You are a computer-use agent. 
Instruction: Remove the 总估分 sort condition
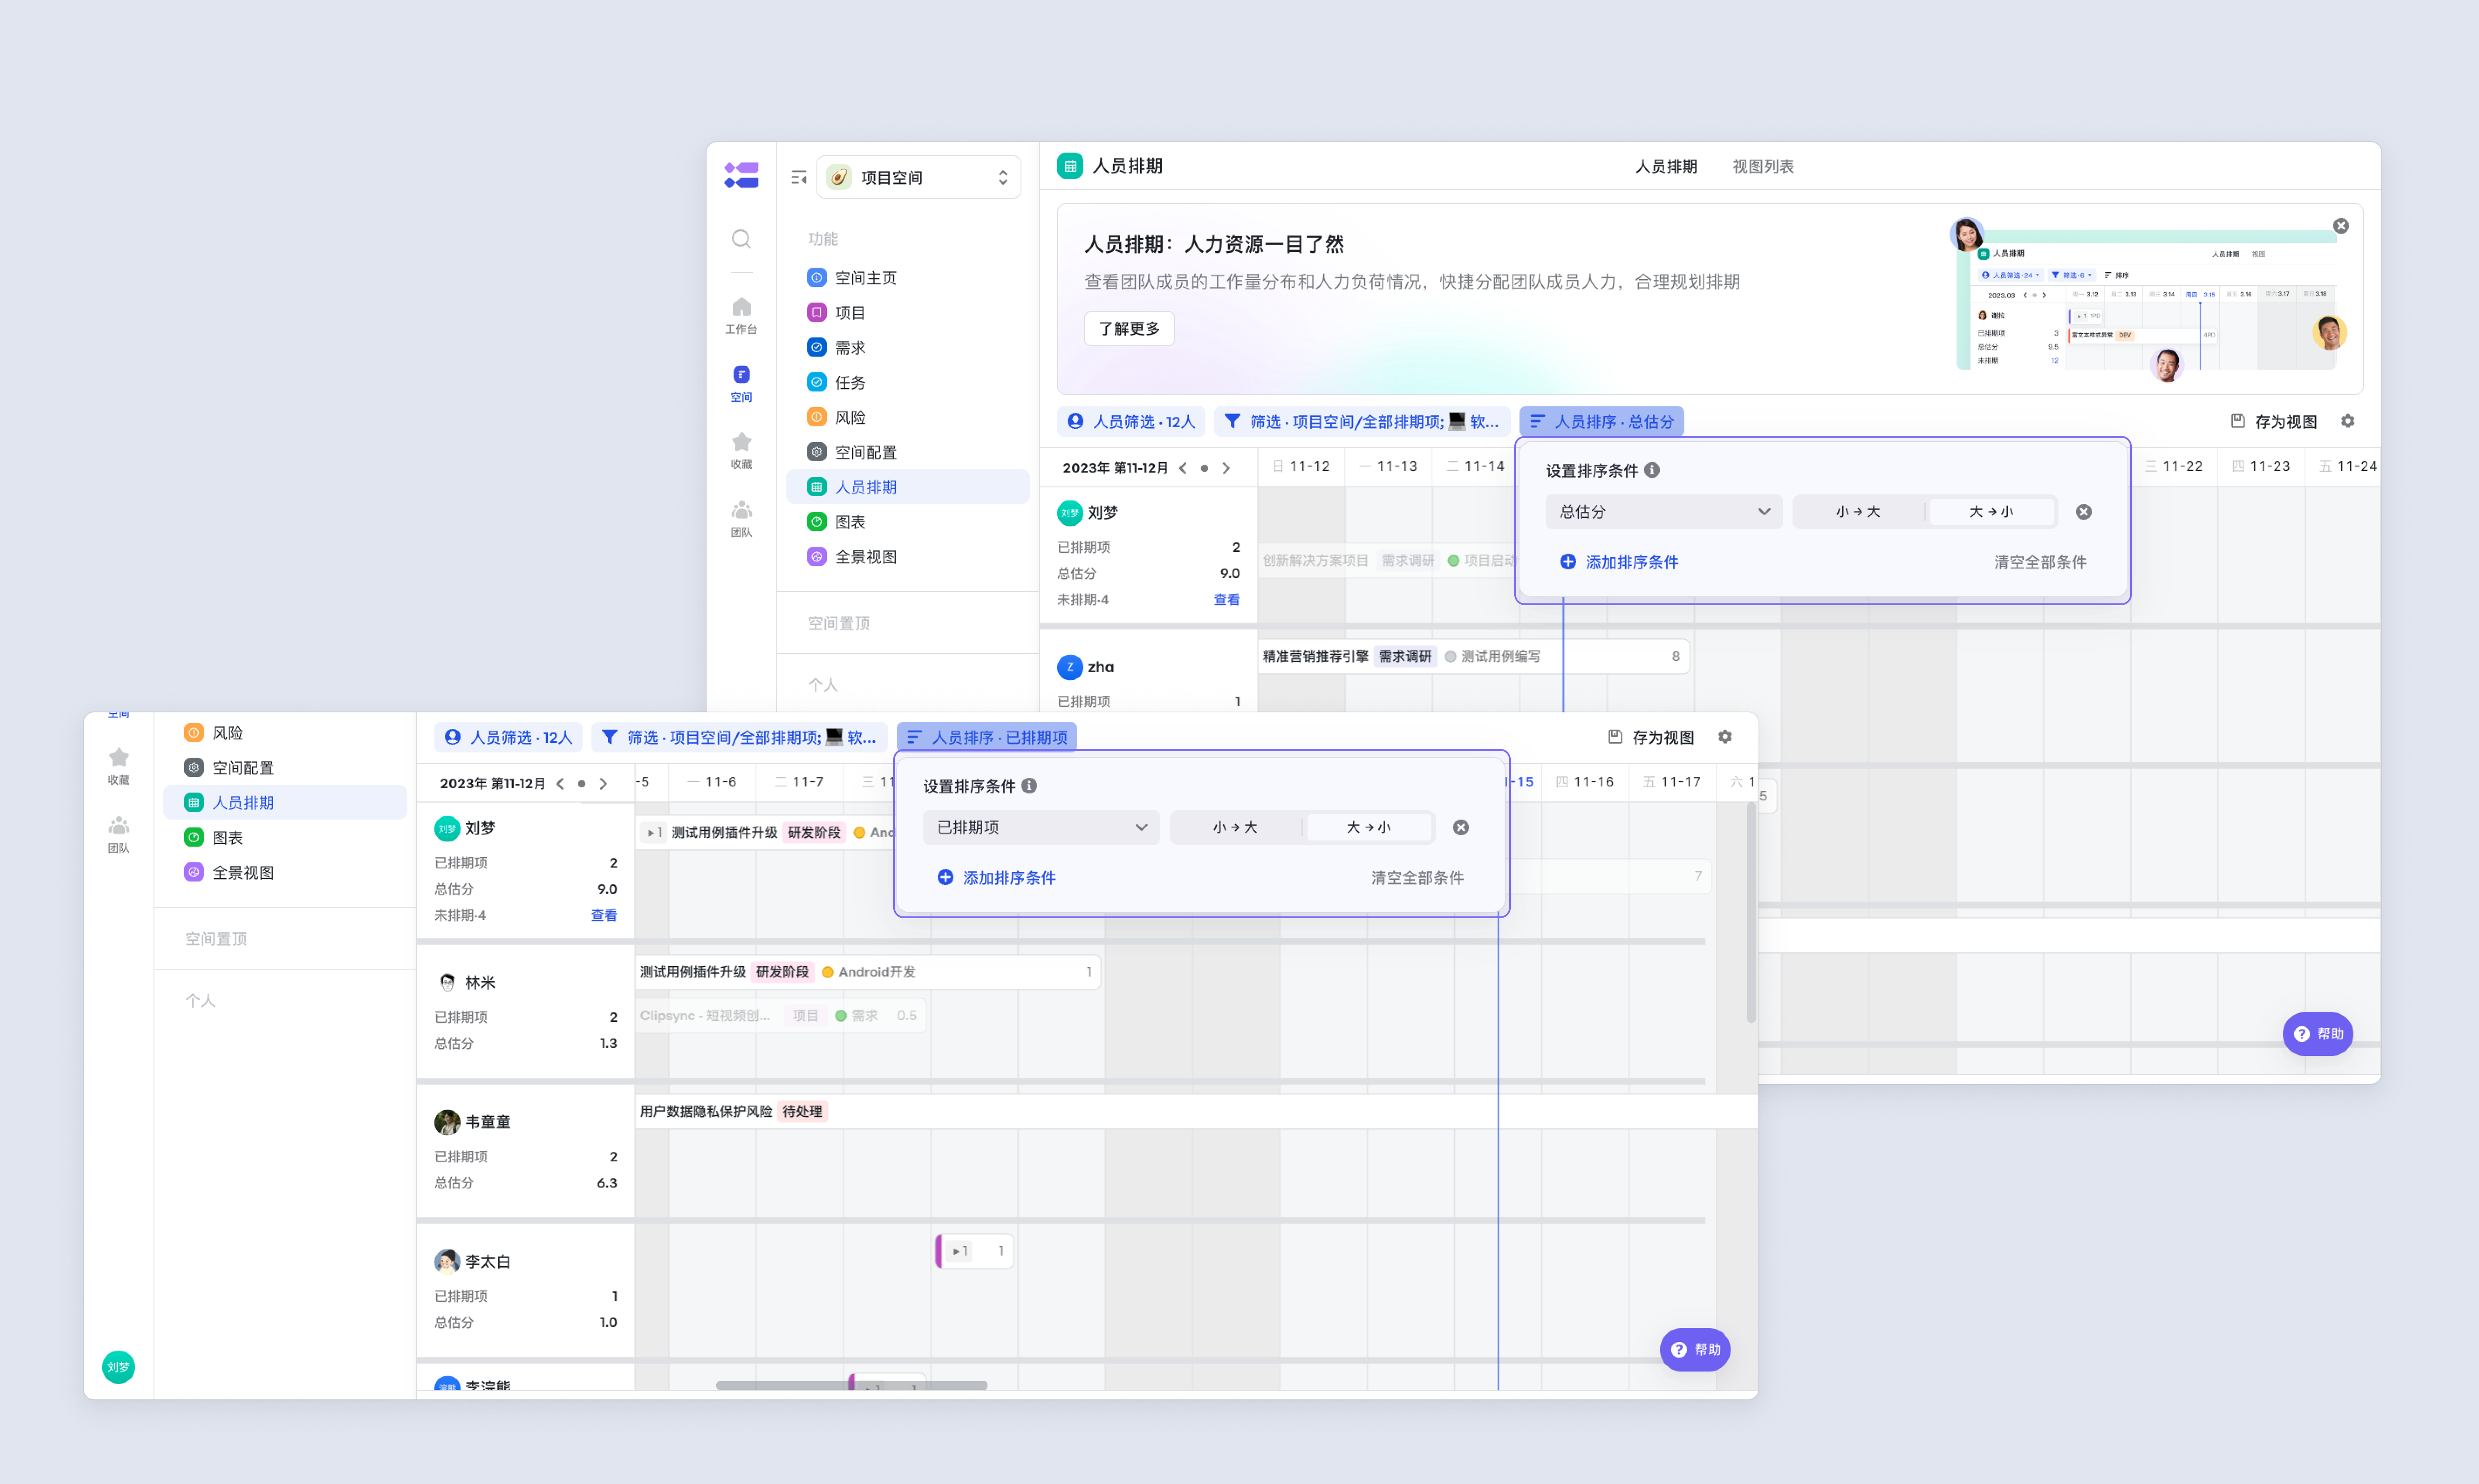[x=2084, y=512]
